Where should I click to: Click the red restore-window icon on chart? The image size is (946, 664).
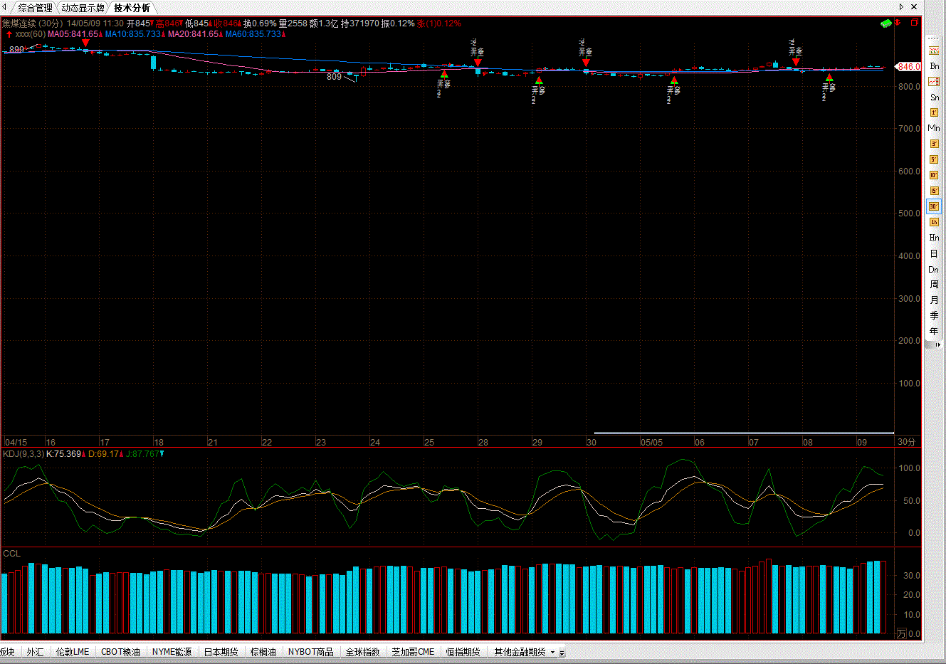pos(915,23)
